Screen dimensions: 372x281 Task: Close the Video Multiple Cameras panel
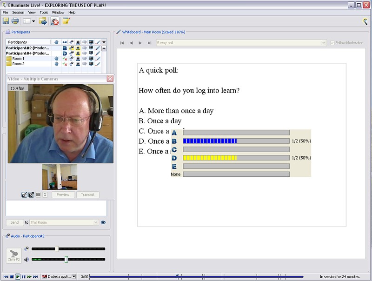[x=110, y=79]
